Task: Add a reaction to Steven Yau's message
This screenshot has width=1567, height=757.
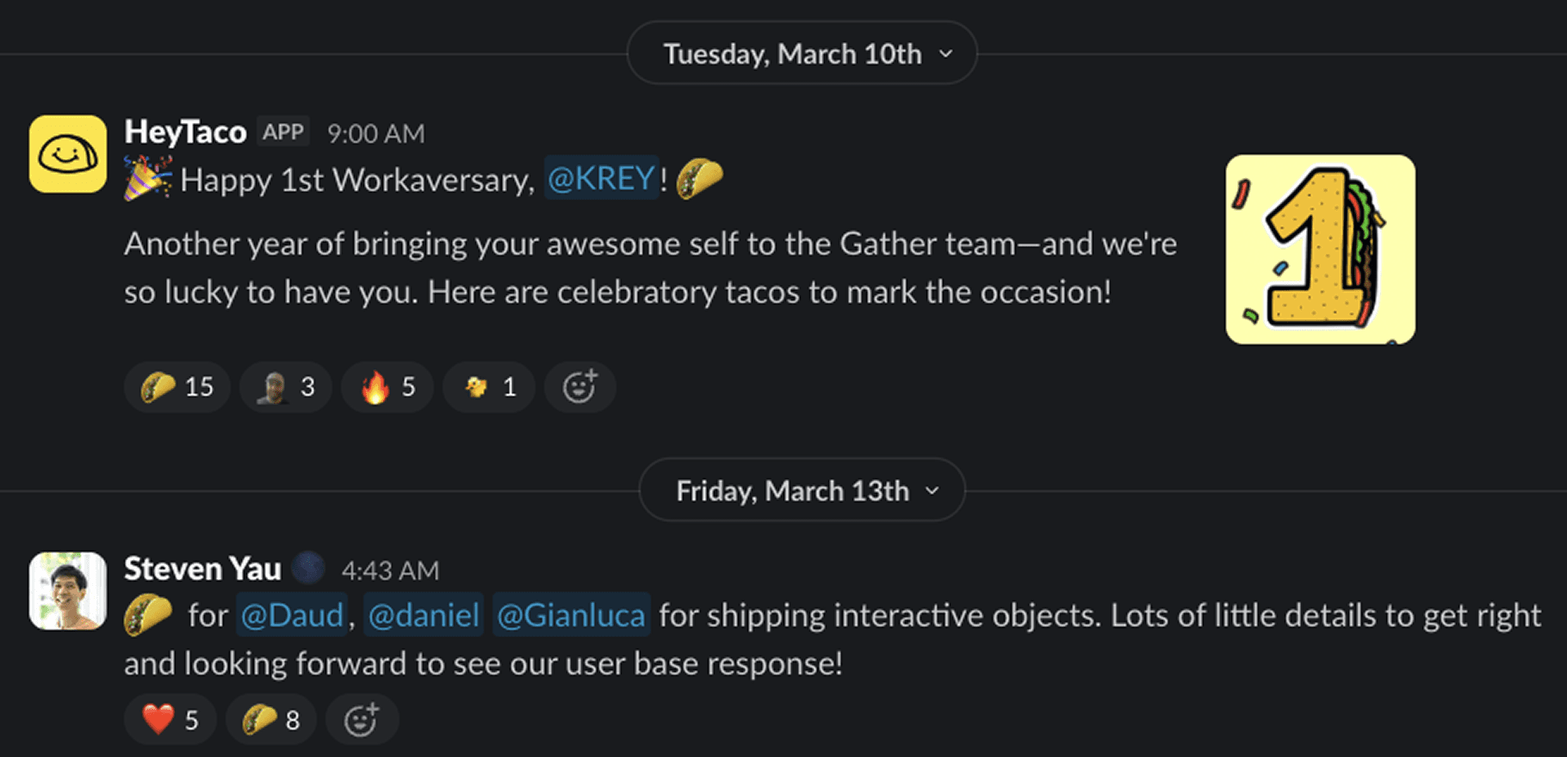Action: point(362,719)
